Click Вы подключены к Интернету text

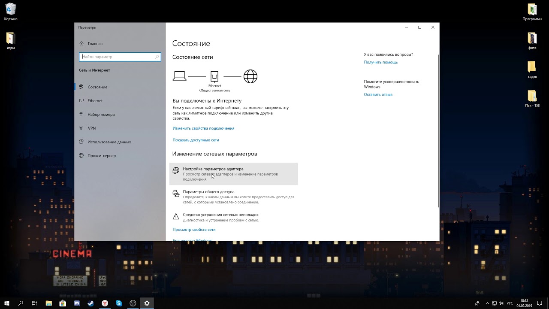point(207,100)
